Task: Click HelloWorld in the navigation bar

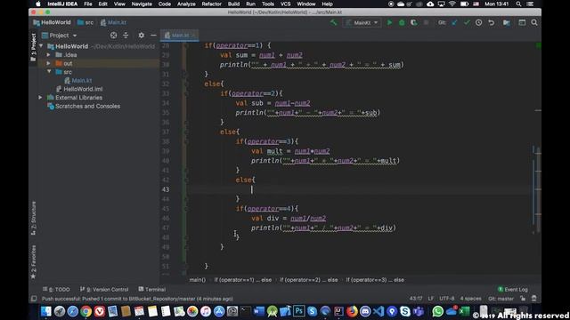Action: pyautogui.click(x=52, y=22)
